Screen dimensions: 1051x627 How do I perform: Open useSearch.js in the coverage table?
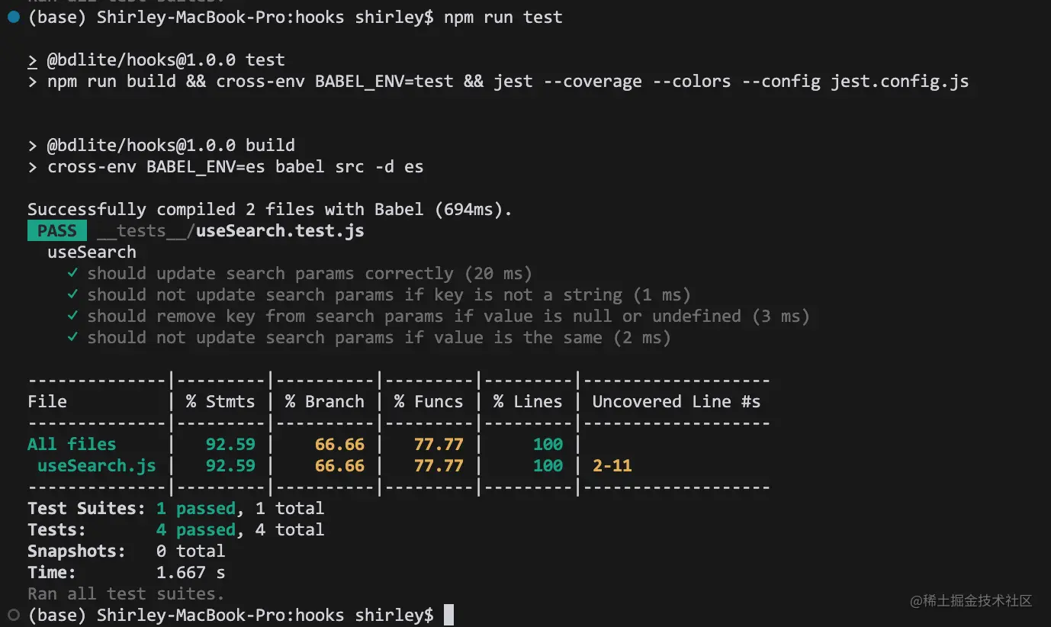(96, 465)
